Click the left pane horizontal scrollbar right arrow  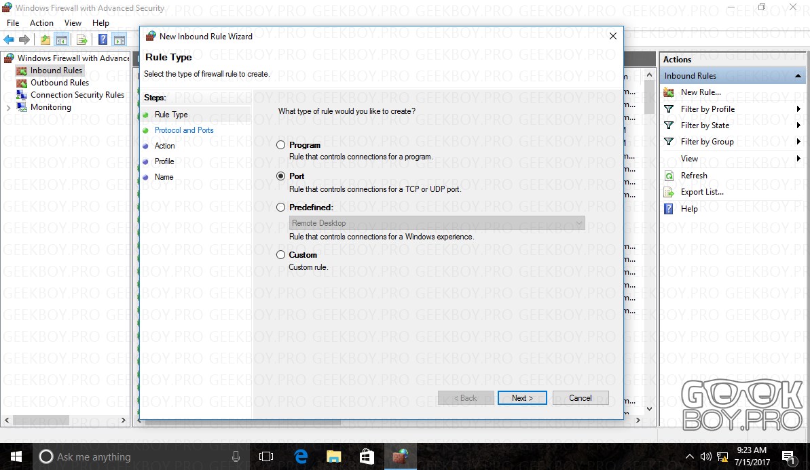(124, 420)
